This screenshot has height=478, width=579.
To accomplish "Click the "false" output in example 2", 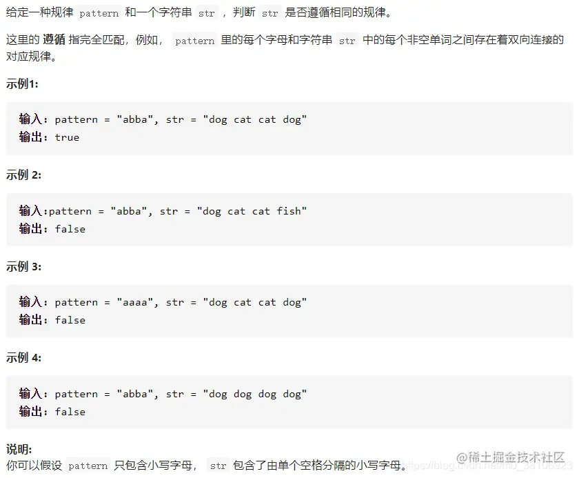I will tap(70, 229).
